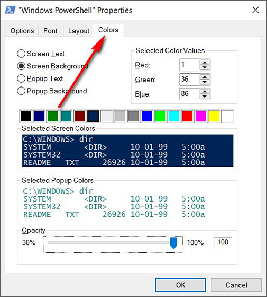Pick the cyan color swatch
This screenshot has height=297, width=267.
pos(173,116)
